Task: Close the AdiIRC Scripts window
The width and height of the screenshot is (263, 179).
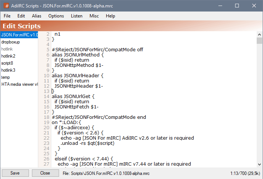Action: click(x=254, y=6)
